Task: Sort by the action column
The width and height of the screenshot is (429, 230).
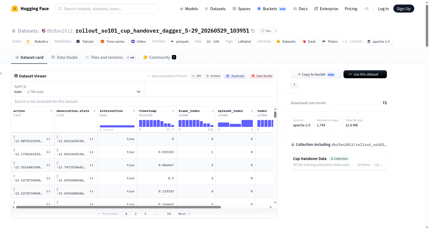Action: pos(51,111)
